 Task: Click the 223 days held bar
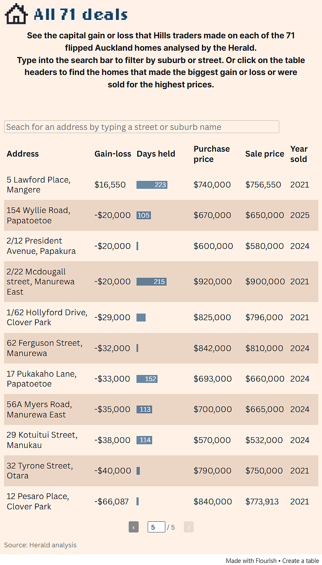[152, 185]
